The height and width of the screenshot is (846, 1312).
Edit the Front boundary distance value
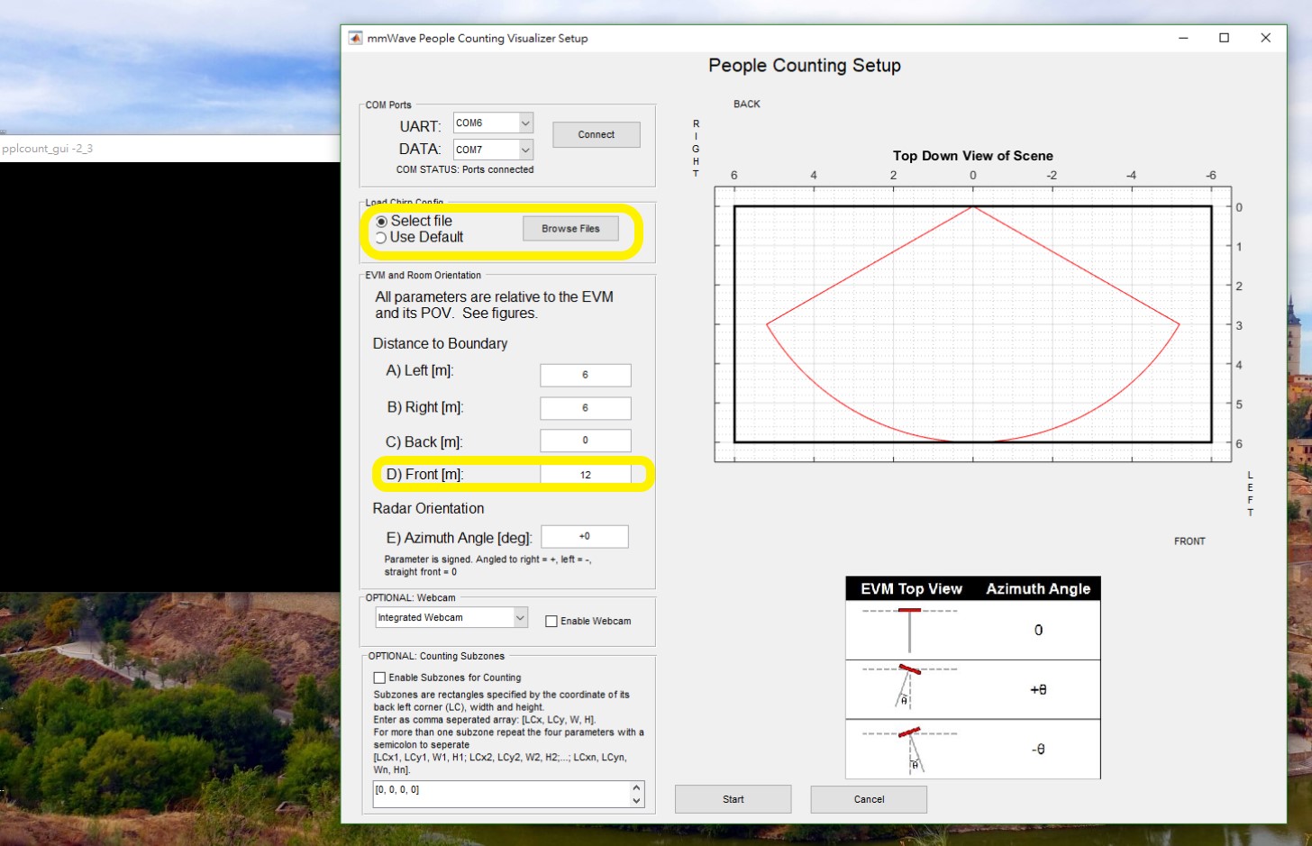(585, 473)
